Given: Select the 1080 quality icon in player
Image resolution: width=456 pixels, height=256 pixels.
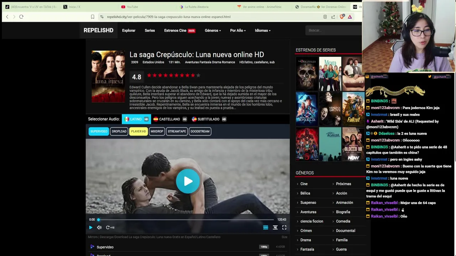Looking at the screenshot, I should point(265,228).
